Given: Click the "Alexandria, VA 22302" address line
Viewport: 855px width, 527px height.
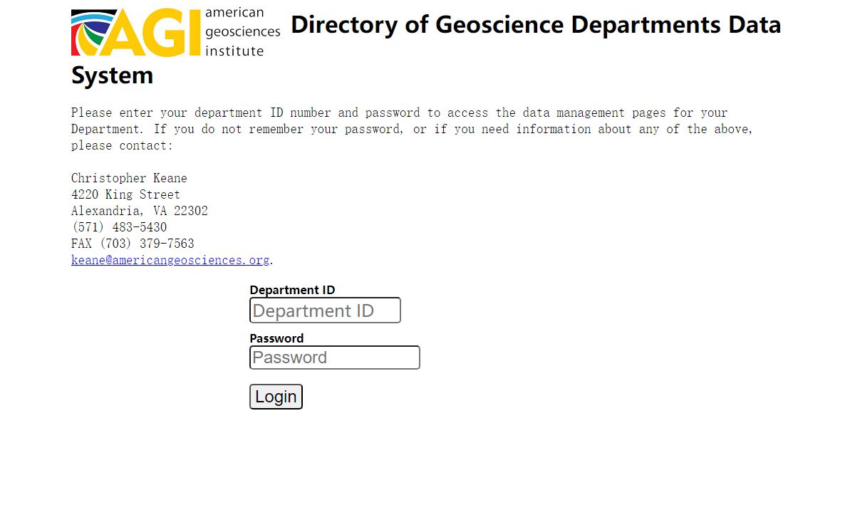Looking at the screenshot, I should tap(140, 211).
